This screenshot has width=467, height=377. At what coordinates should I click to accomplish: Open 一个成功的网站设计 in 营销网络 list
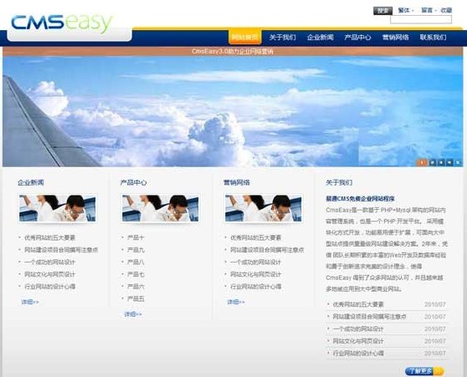click(255, 262)
